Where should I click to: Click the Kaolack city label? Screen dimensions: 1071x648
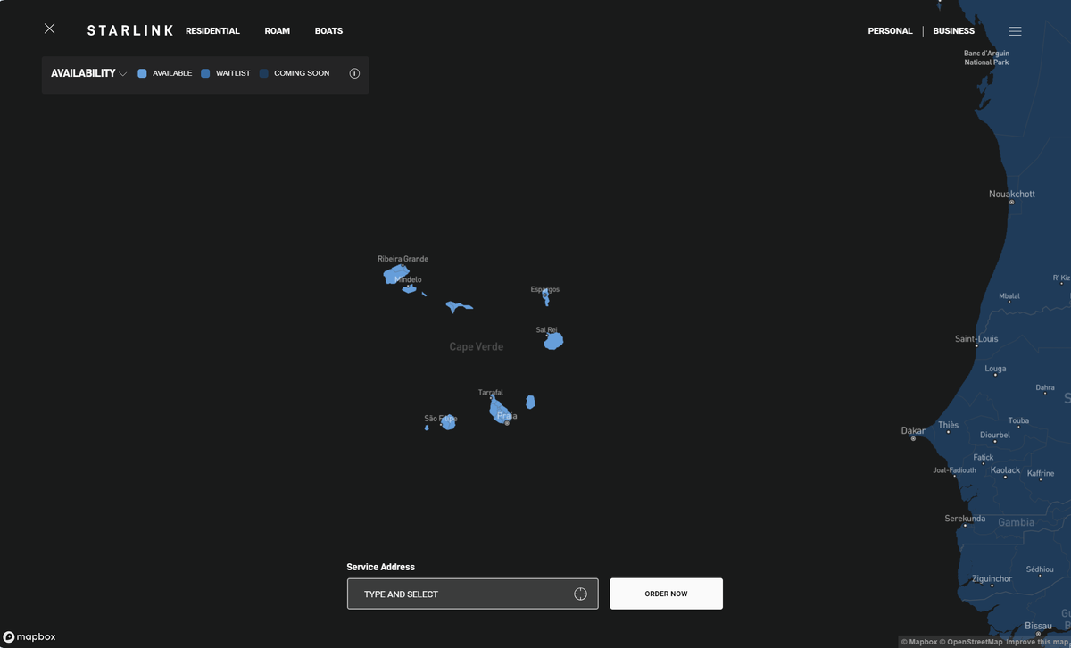1005,470
